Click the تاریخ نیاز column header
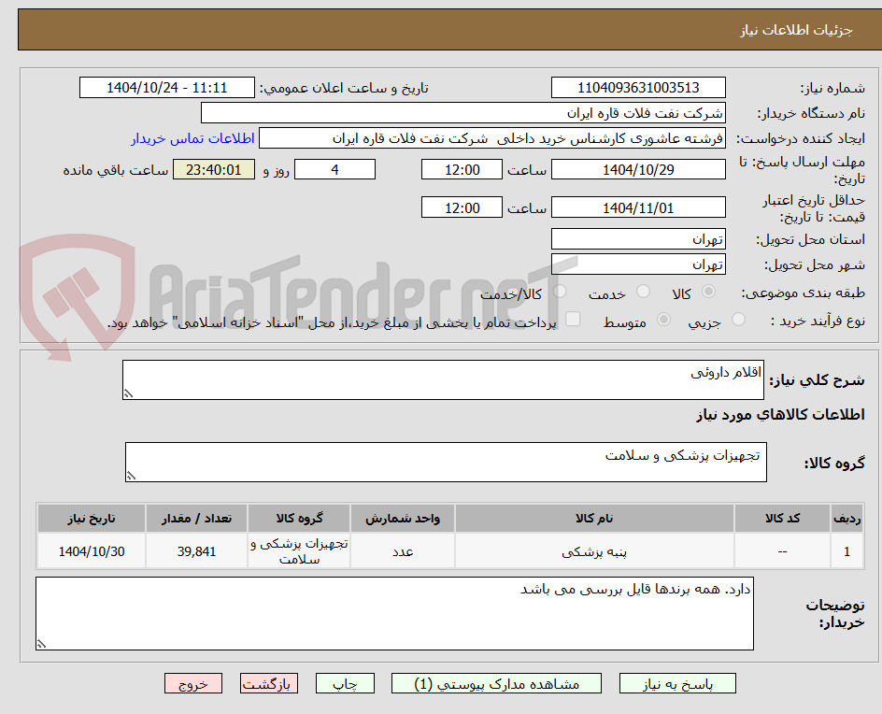 click(92, 518)
